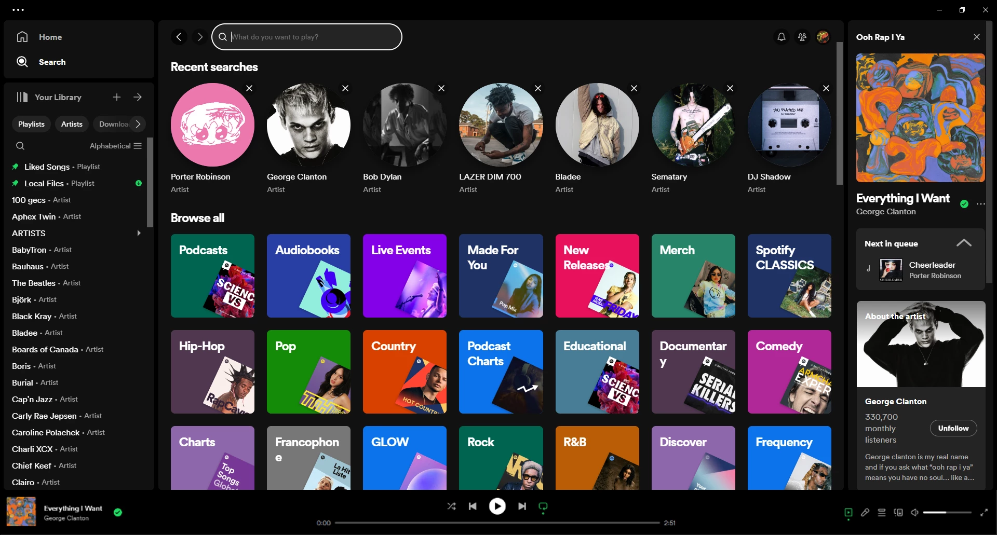Collapse the Next in queue section
Viewport: 997px width, 535px height.
click(x=964, y=243)
